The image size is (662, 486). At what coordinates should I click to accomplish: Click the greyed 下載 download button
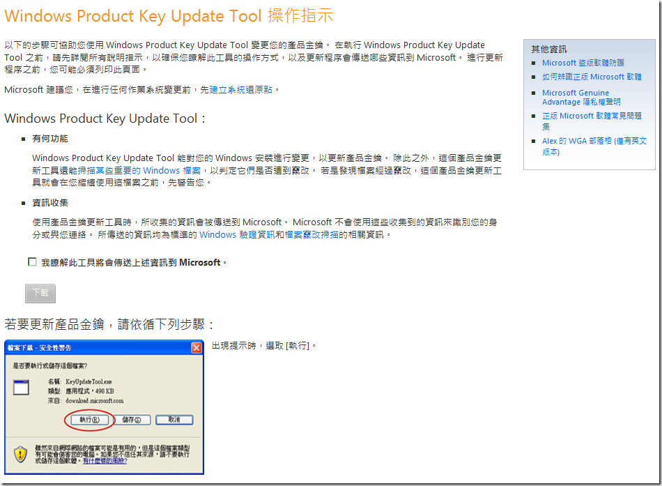pyautogui.click(x=40, y=293)
